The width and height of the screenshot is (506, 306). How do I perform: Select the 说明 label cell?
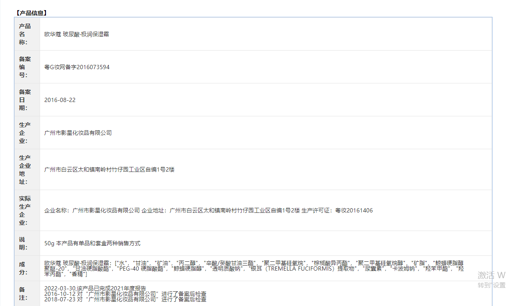click(x=27, y=243)
